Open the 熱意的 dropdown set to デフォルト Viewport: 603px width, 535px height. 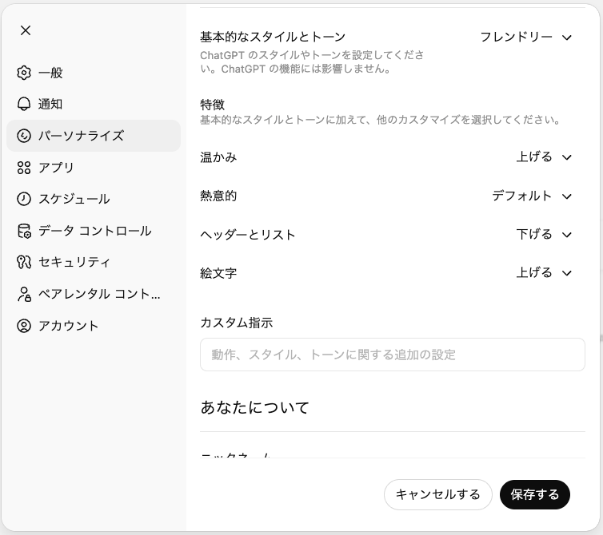(x=532, y=196)
